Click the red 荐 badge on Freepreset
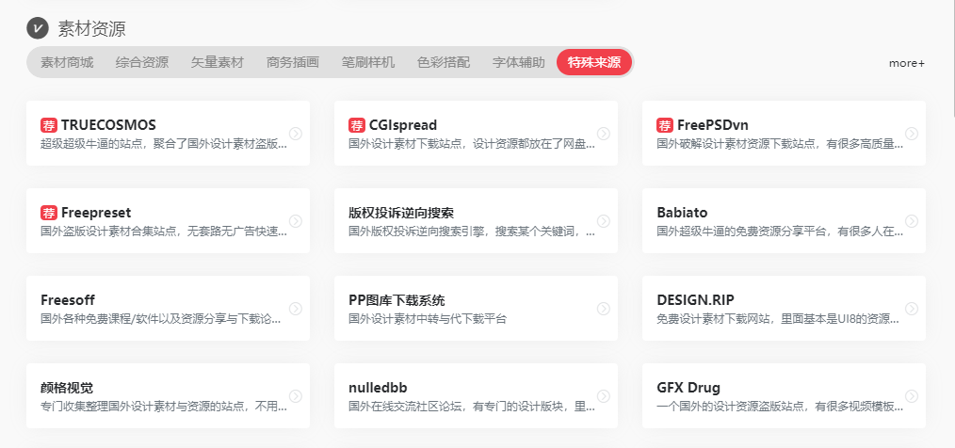The height and width of the screenshot is (448, 955). pos(49,213)
